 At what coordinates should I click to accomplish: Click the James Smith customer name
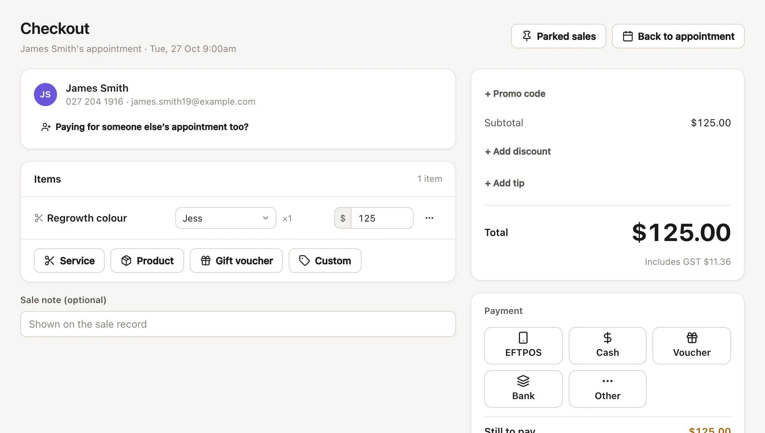[x=97, y=88]
